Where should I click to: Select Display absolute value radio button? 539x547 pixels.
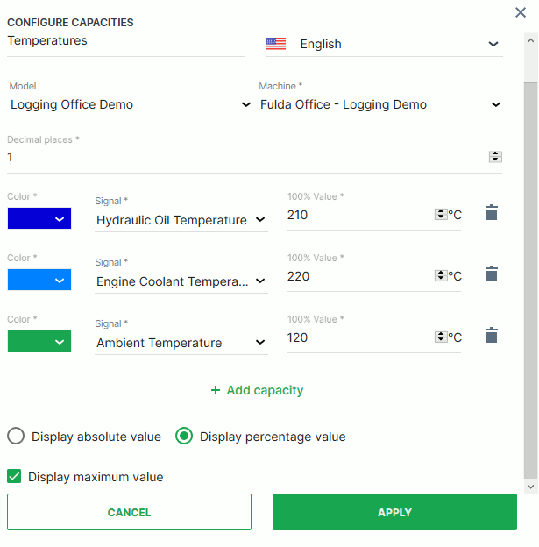pos(16,437)
